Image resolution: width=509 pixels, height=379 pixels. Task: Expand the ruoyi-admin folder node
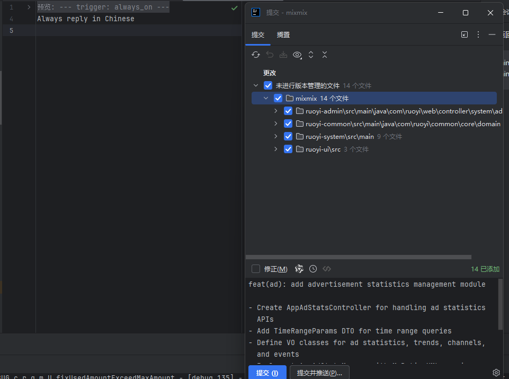[x=275, y=111]
